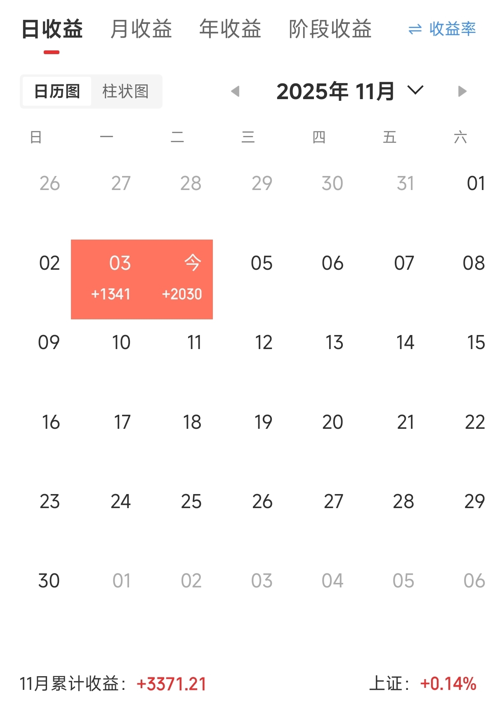Select the greyed-out October 31 date
495x713 pixels.
[405, 183]
